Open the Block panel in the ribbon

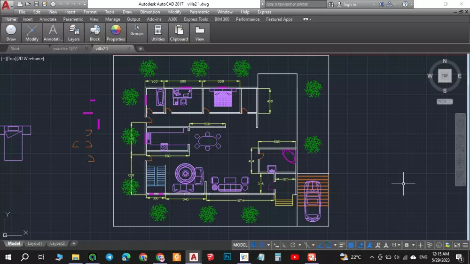(95, 33)
